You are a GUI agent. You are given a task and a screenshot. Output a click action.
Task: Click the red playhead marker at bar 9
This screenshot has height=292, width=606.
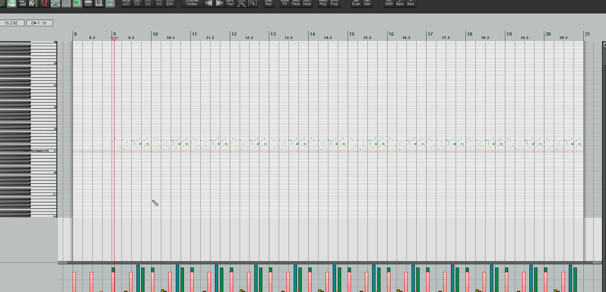pyautogui.click(x=114, y=39)
